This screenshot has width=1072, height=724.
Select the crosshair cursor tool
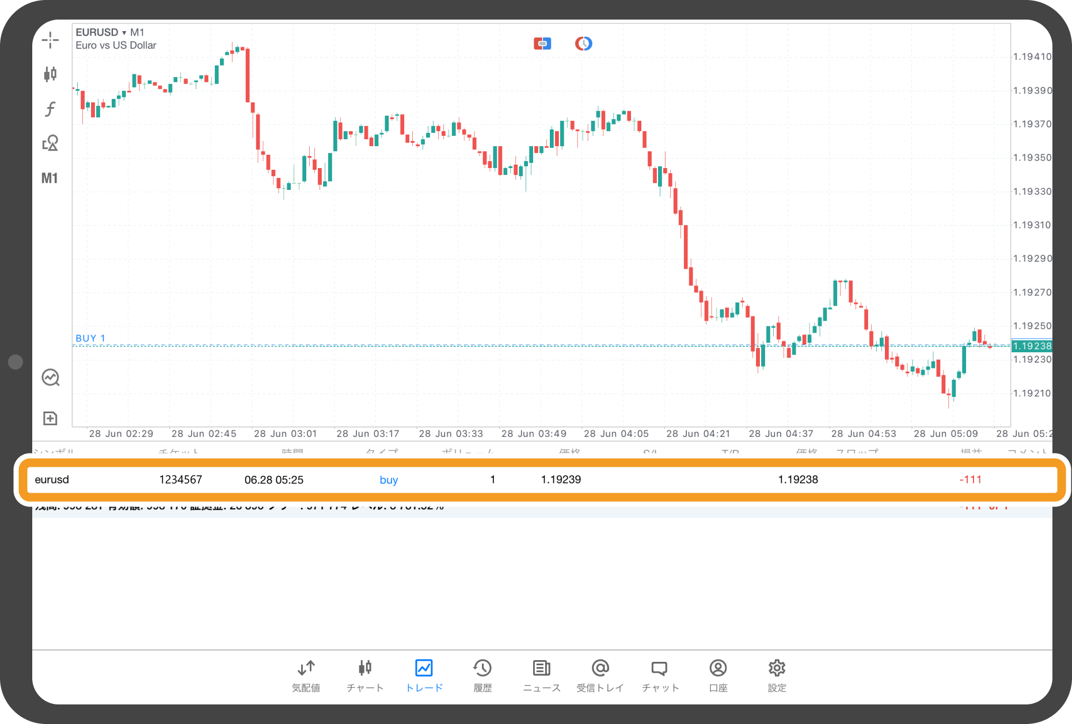(50, 40)
